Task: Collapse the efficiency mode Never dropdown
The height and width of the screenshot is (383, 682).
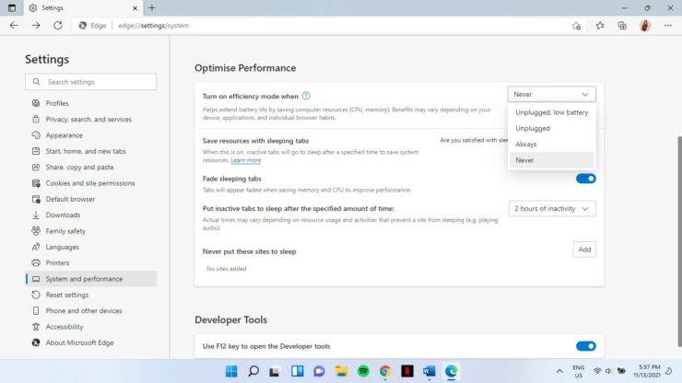Action: click(x=551, y=94)
